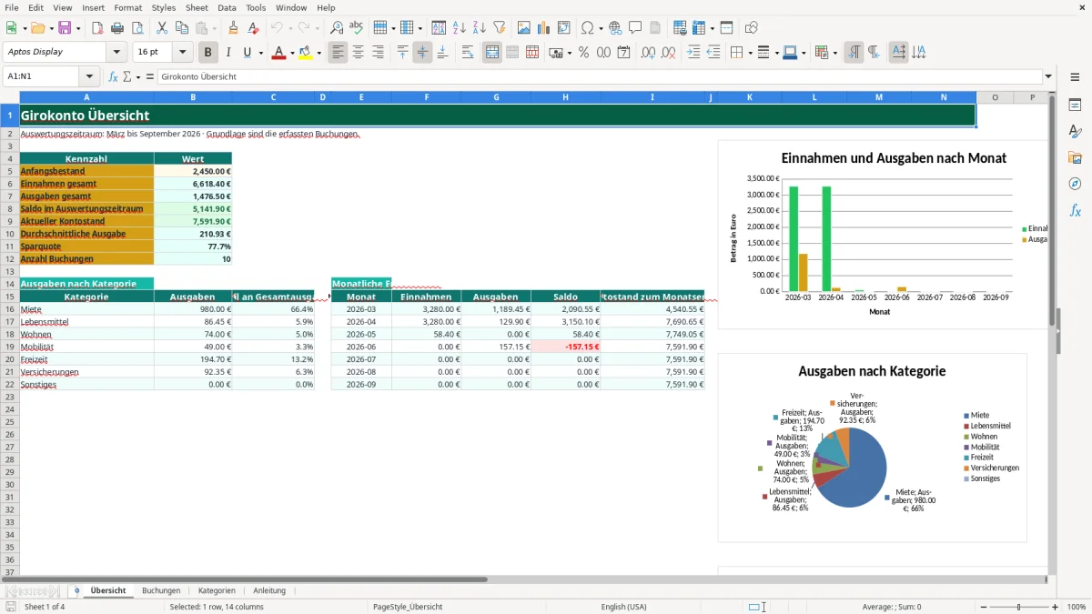
Task: Open the Format menu
Action: [127, 7]
